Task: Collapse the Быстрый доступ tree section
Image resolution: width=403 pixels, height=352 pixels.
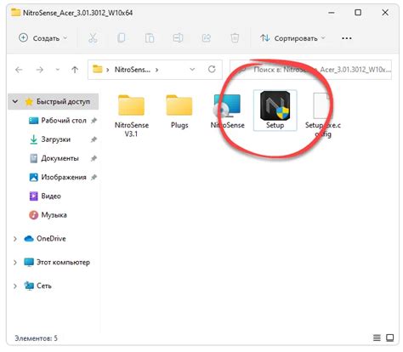Action: tap(15, 101)
